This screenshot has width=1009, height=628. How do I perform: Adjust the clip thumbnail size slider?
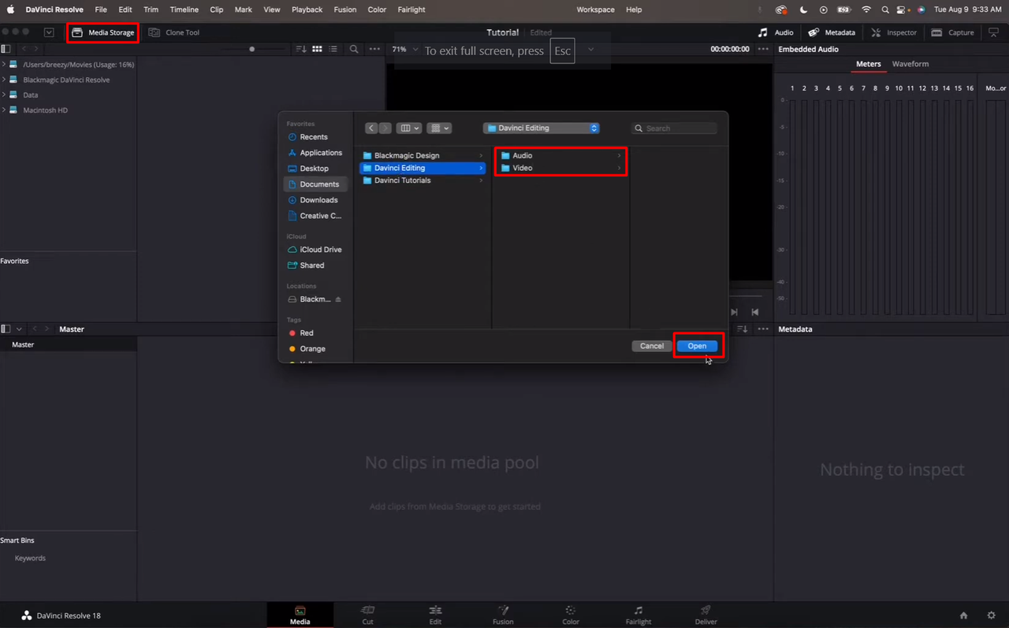point(251,49)
